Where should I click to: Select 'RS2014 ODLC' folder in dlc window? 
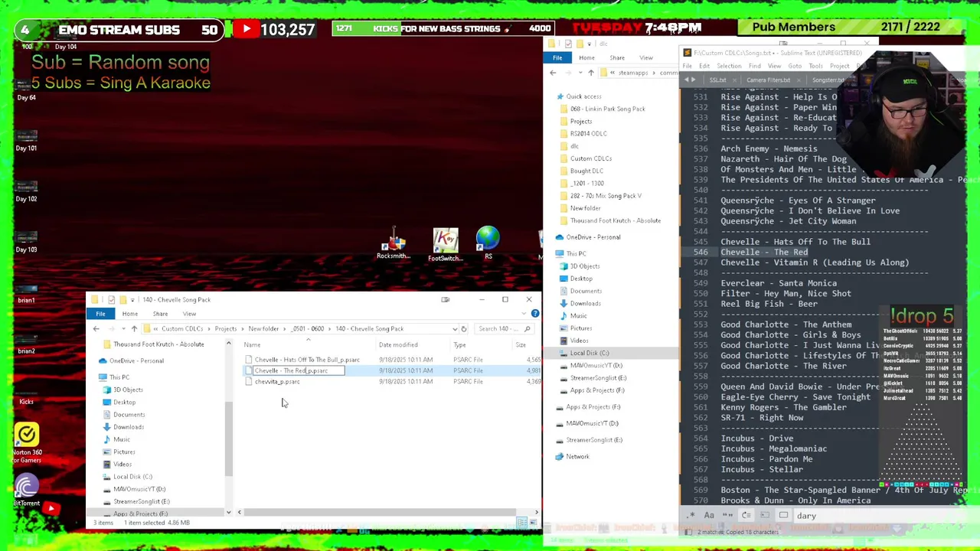(588, 134)
